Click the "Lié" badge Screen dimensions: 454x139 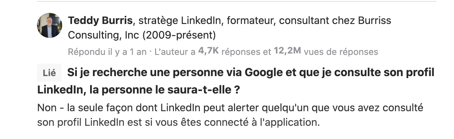point(49,73)
